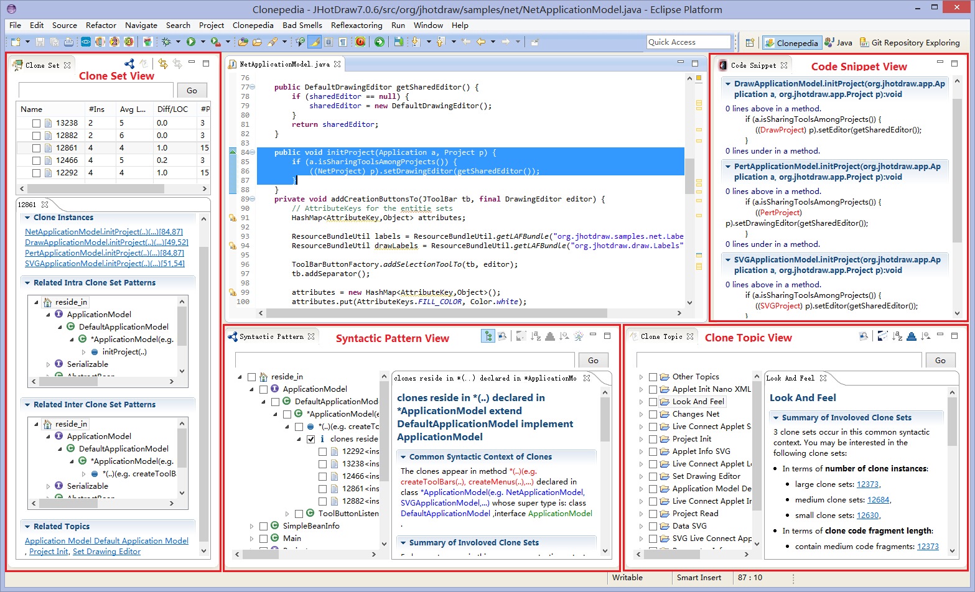
Task: Click the Toggle Mark Occurrences highlighter icon
Action: (x=314, y=42)
